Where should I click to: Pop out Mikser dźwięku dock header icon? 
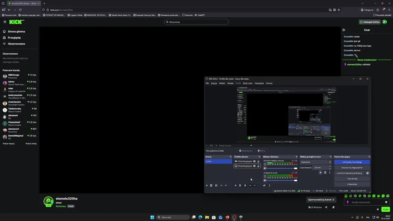point(297,157)
